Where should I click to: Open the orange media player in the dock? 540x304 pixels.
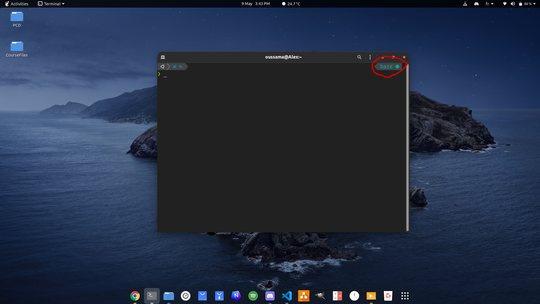[371, 296]
